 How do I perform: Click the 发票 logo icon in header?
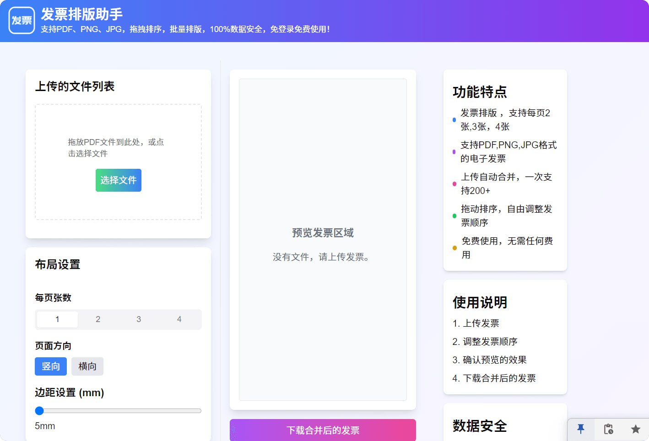point(22,21)
